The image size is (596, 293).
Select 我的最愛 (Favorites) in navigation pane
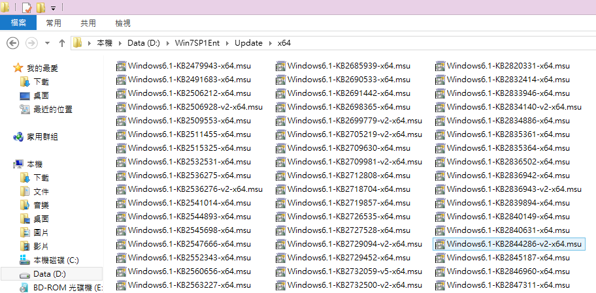coord(42,69)
